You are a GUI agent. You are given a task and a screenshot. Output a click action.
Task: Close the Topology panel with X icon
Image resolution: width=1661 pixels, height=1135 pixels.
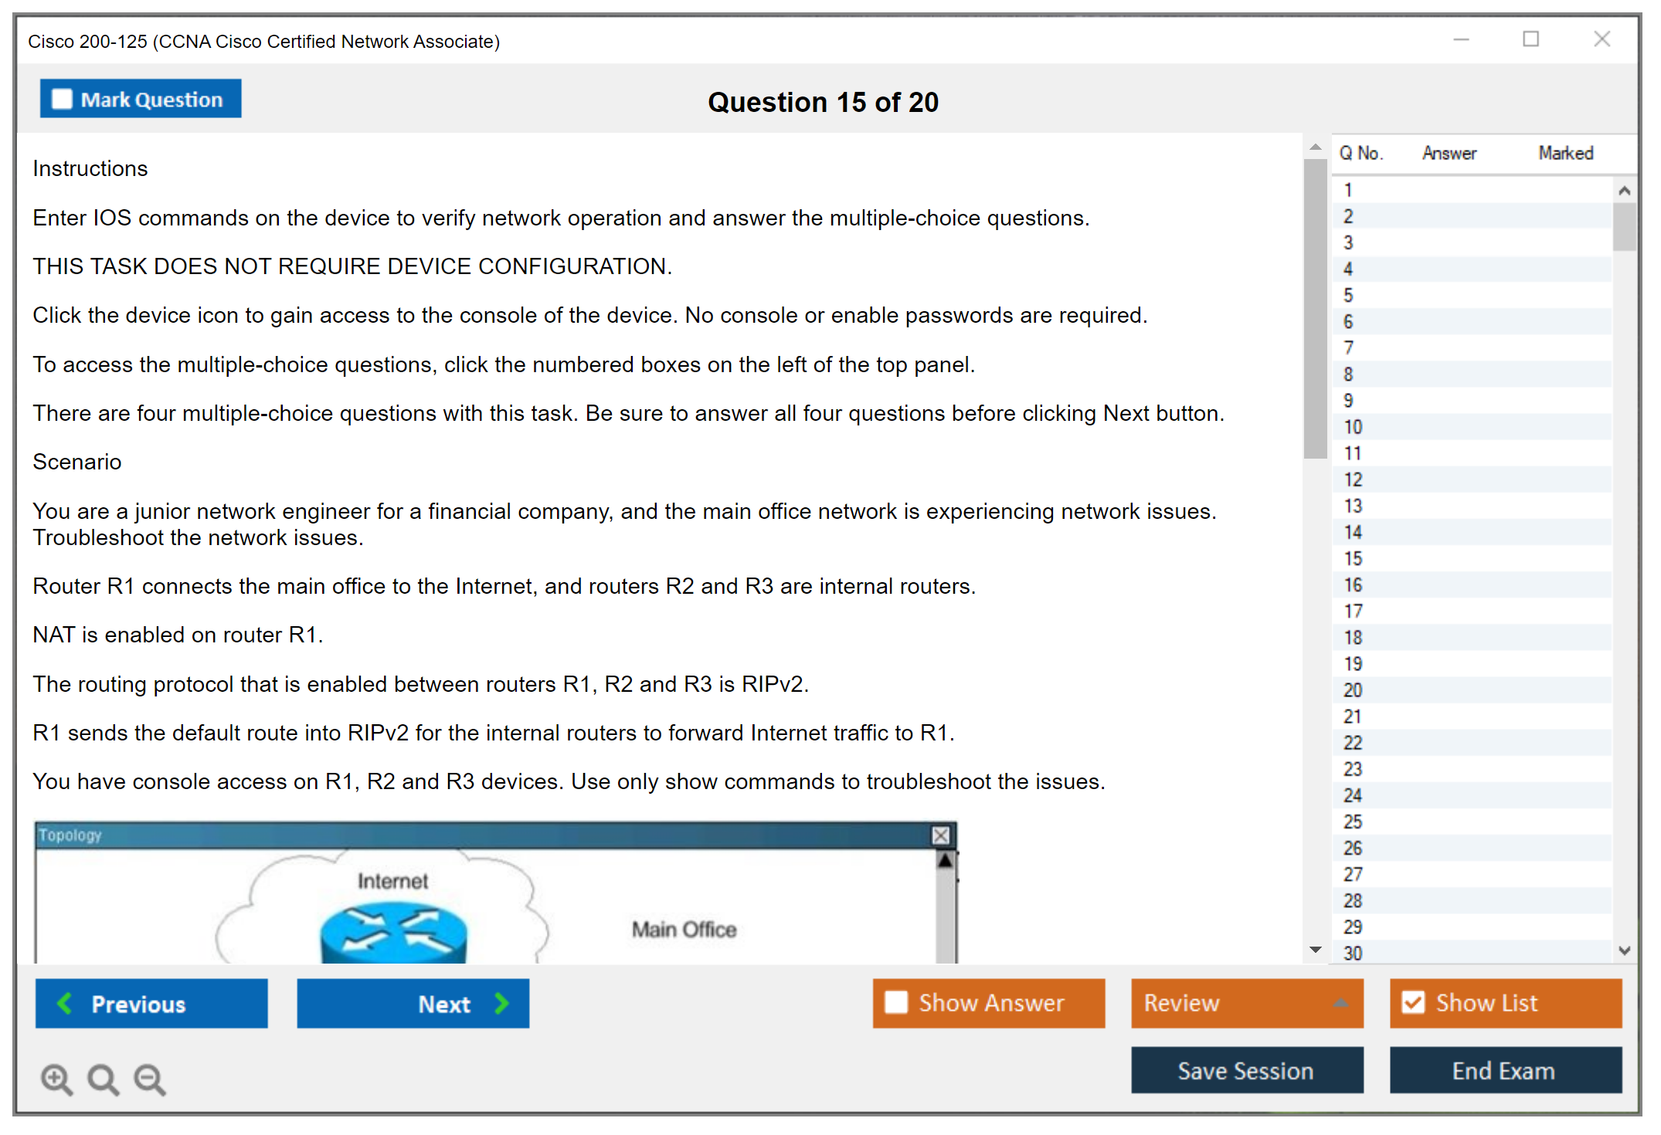click(x=940, y=835)
